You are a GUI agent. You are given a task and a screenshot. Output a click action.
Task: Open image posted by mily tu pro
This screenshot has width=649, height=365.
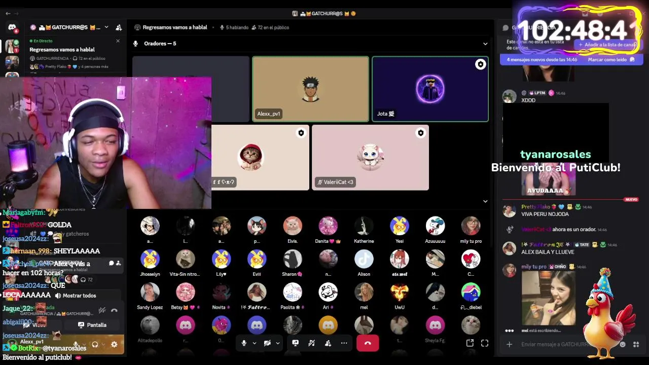coord(548,298)
